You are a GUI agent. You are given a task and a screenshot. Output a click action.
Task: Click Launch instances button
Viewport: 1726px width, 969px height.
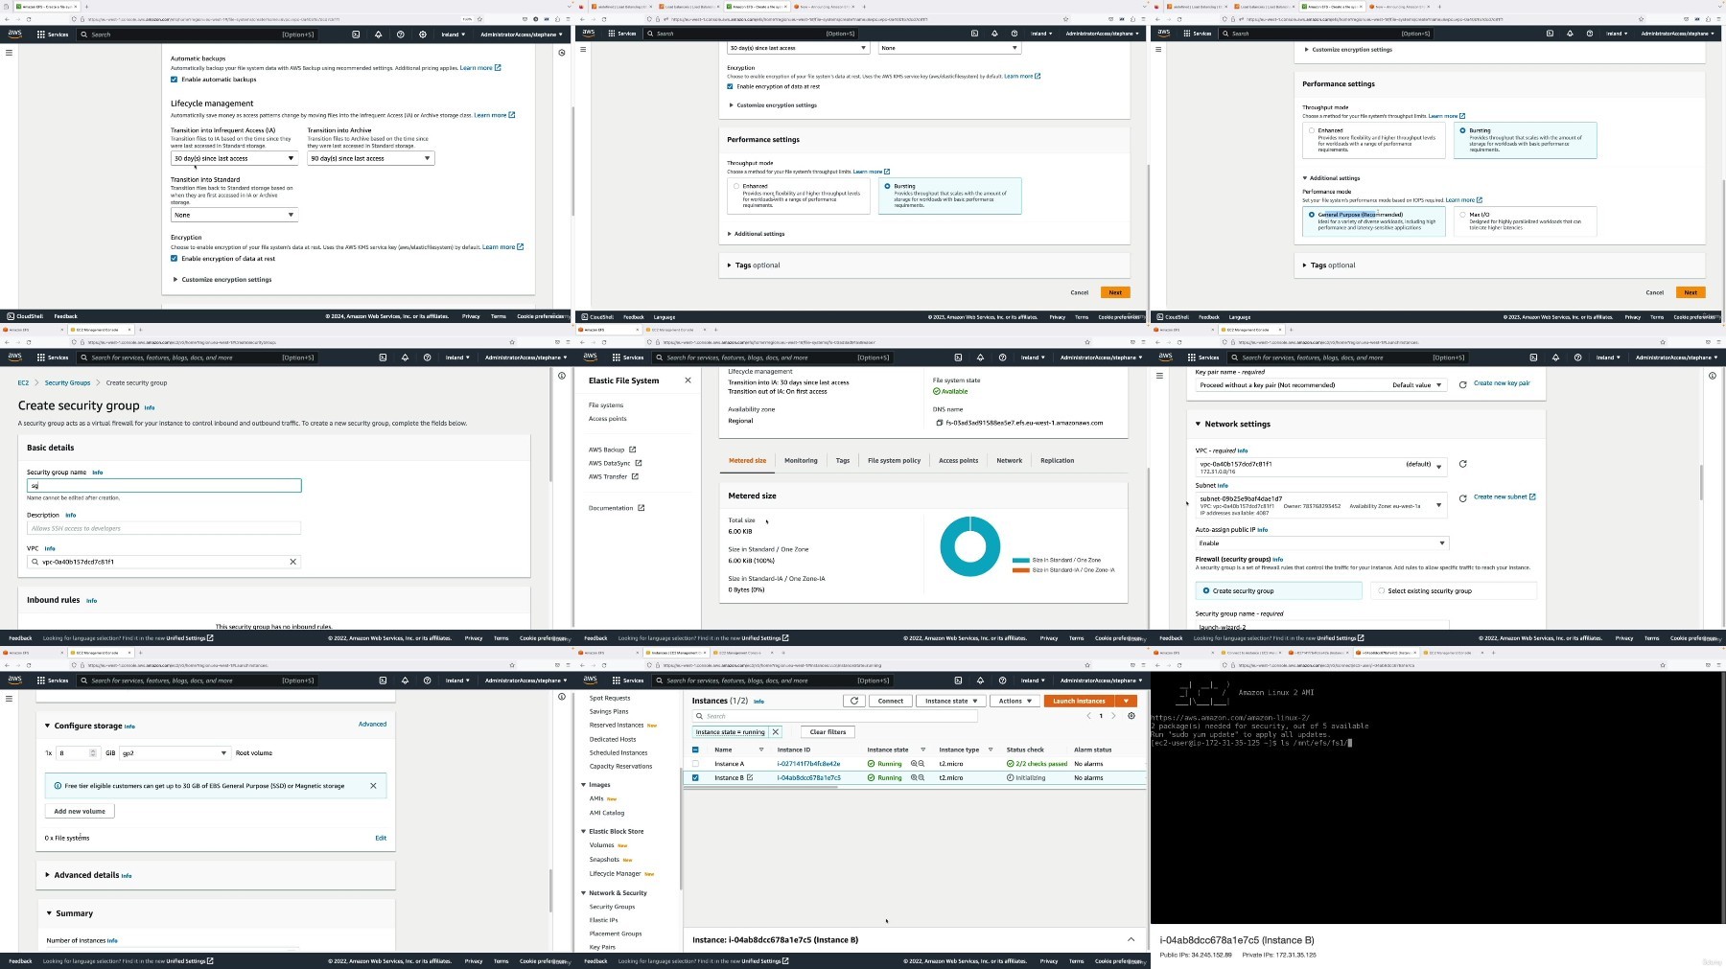1080,701
